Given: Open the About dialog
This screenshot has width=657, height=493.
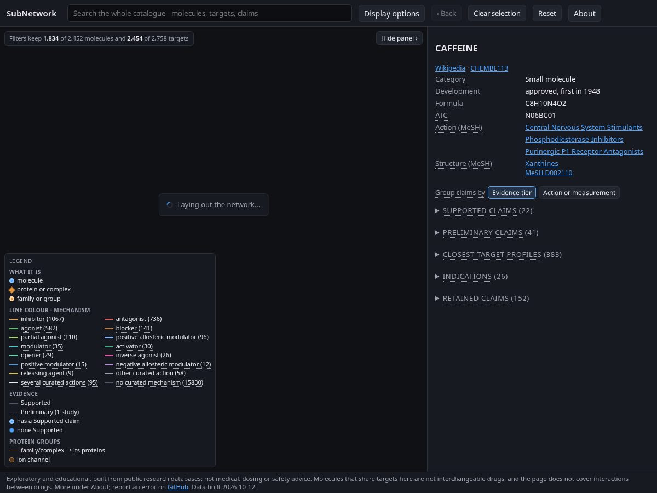Looking at the screenshot, I should [584, 14].
